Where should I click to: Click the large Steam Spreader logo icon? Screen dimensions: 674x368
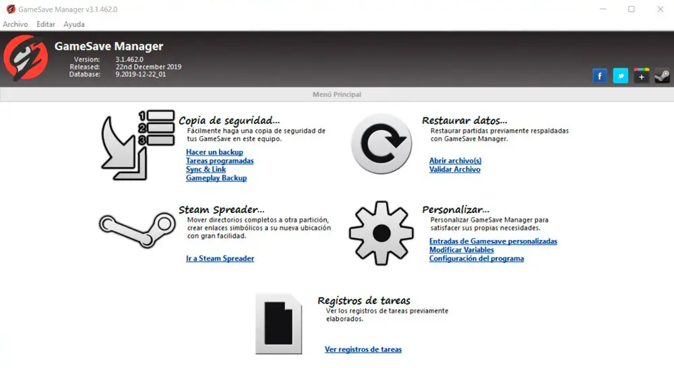point(137,230)
